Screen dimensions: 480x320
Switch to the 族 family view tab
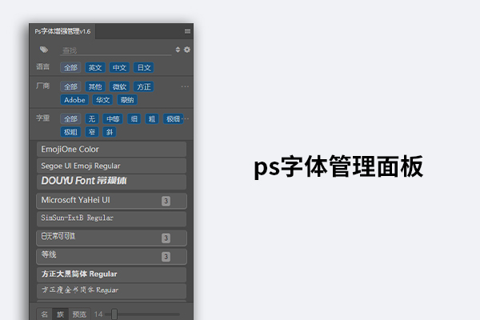pyautogui.click(x=60, y=314)
